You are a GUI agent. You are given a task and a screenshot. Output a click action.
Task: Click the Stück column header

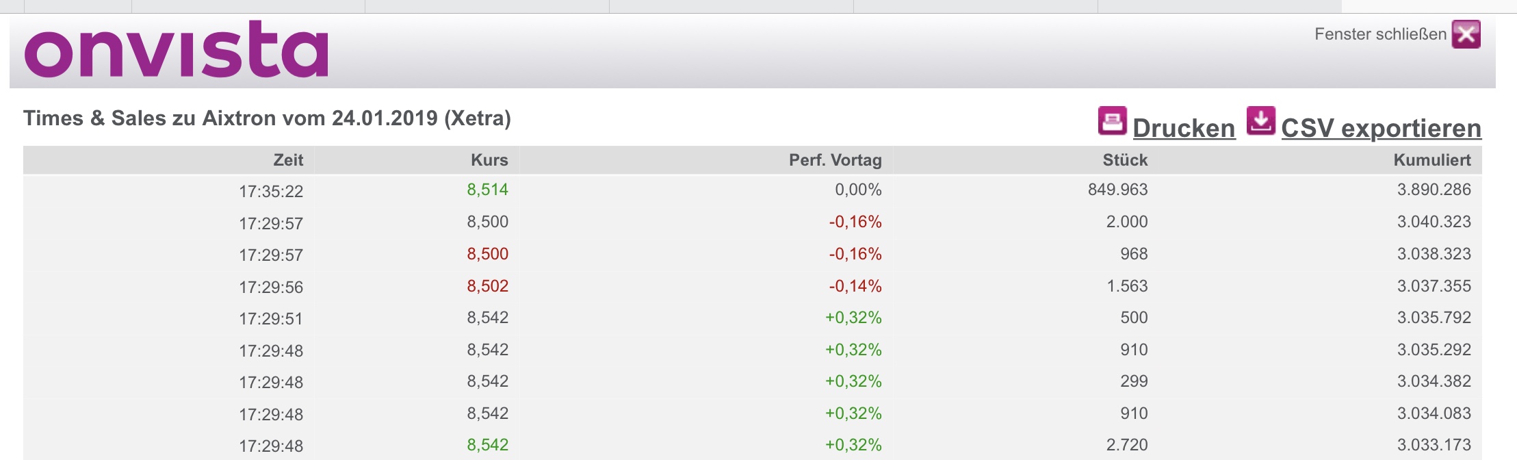tap(1125, 160)
